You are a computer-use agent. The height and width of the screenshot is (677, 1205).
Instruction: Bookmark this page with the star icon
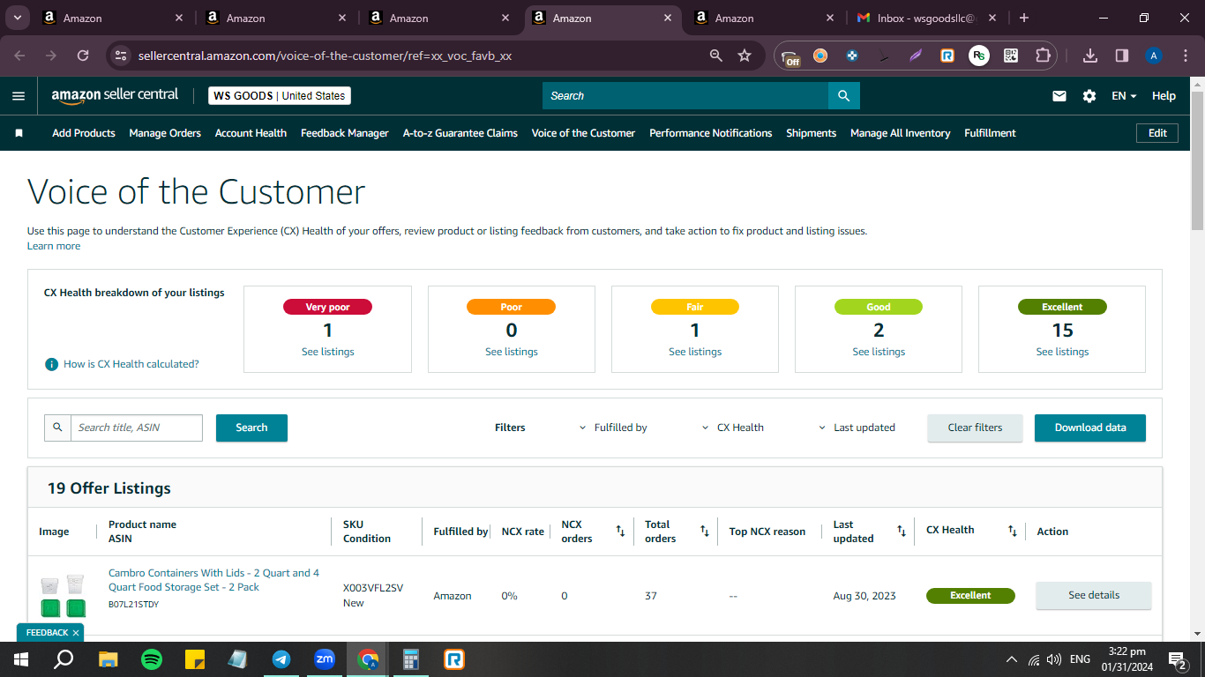pos(745,56)
